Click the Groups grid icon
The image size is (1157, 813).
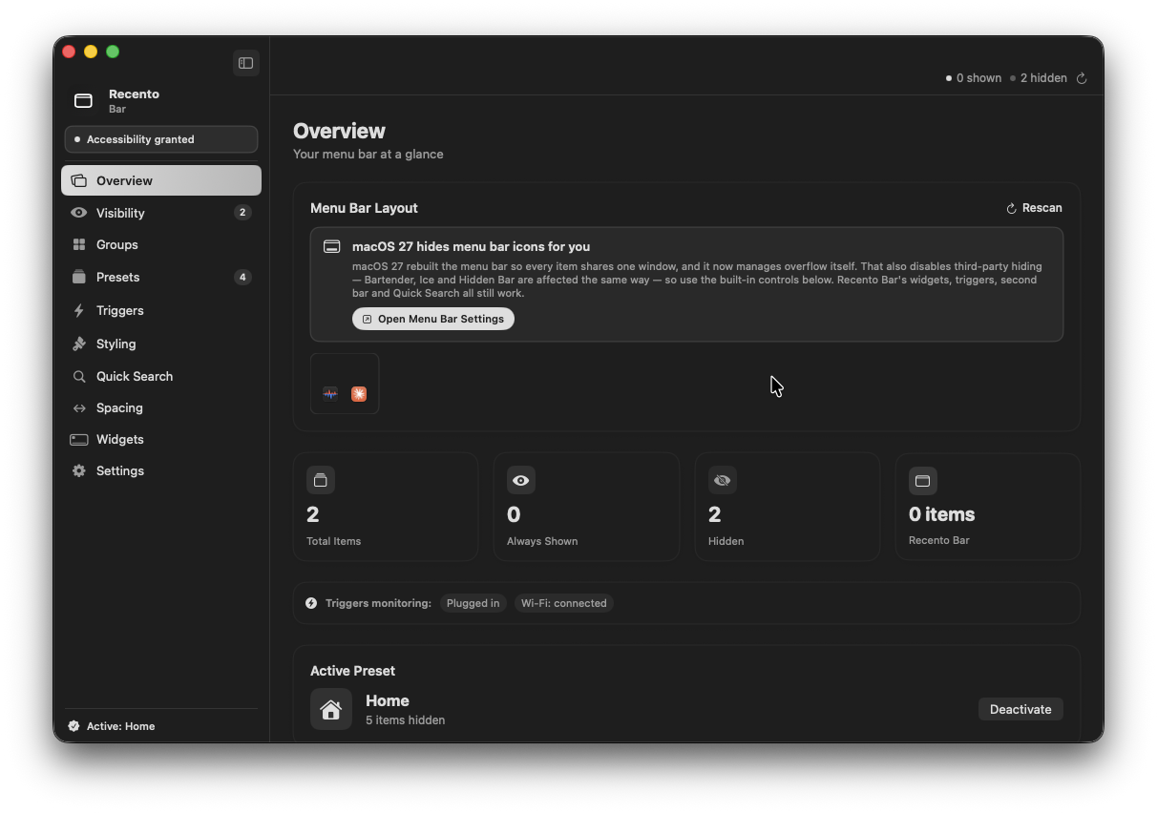pos(79,244)
